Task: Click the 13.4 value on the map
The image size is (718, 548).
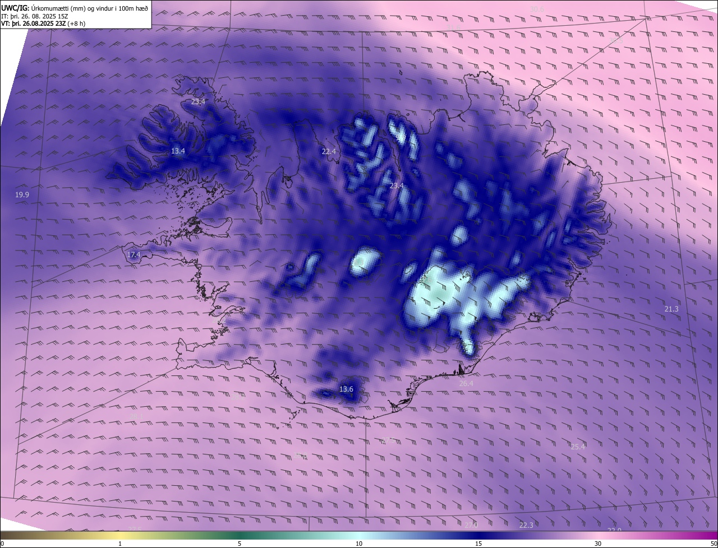Action: tap(178, 151)
